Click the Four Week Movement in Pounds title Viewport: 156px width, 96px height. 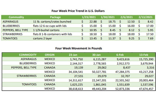click(79, 48)
